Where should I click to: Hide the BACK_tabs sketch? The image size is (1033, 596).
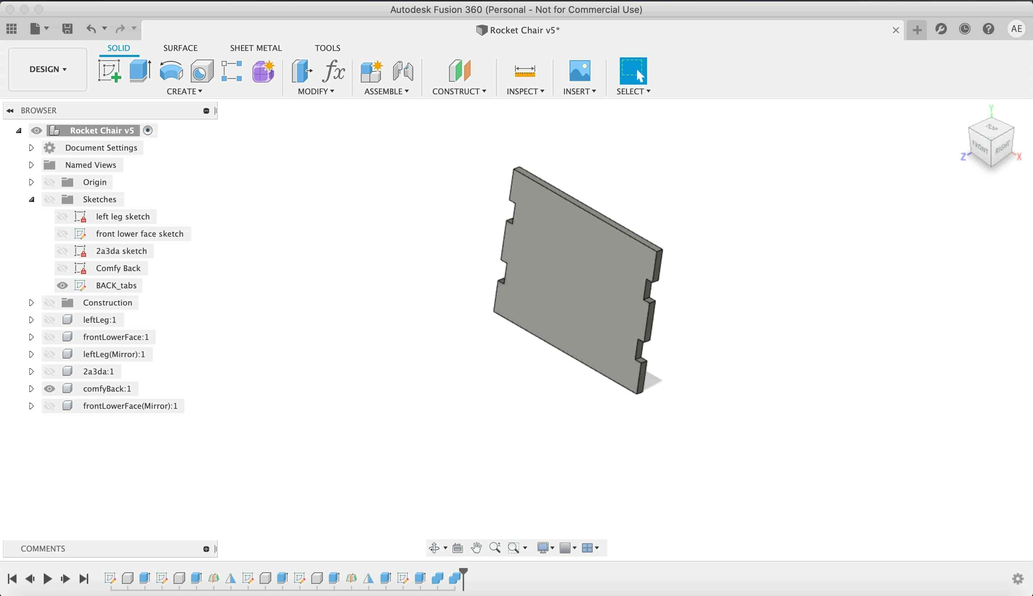coord(62,285)
